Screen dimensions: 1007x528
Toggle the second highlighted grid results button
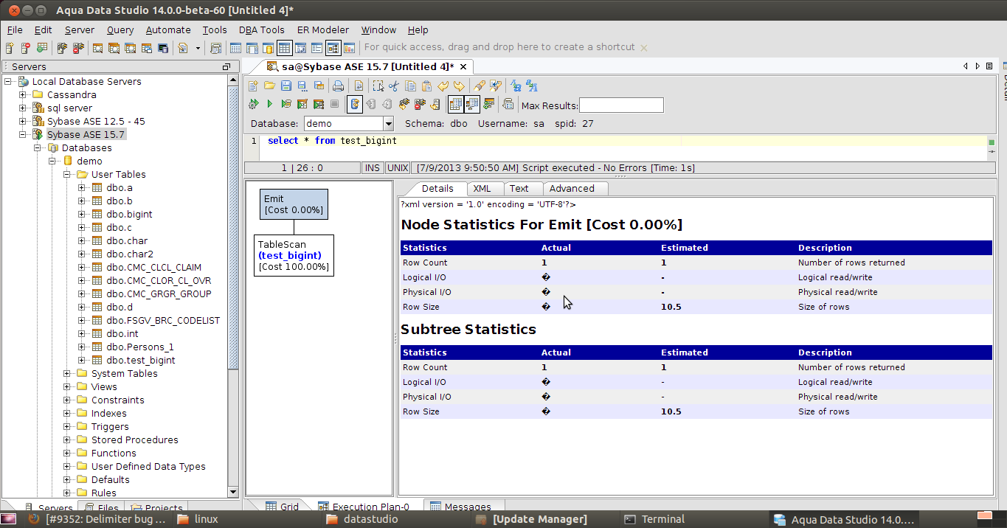(x=472, y=104)
